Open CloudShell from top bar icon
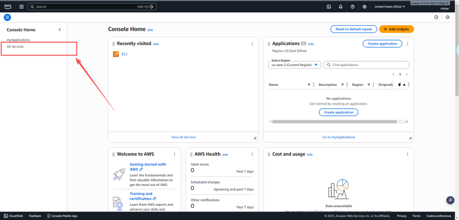 tap(329, 6)
